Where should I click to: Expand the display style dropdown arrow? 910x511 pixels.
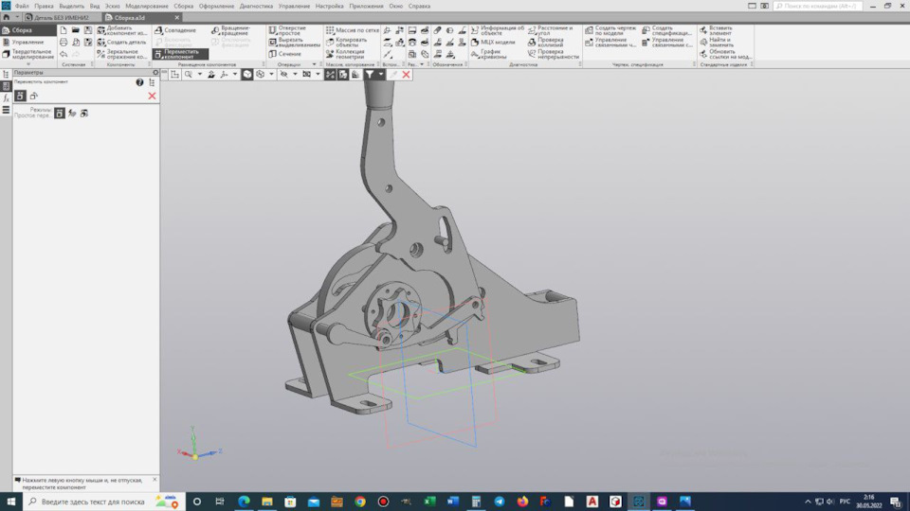[x=271, y=74]
